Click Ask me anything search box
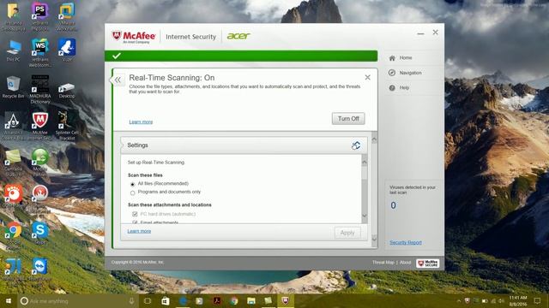This screenshot has width=549, height=308. [78, 300]
